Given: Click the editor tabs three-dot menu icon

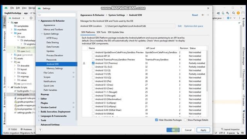Looking at the screenshot, I should click(239, 18).
